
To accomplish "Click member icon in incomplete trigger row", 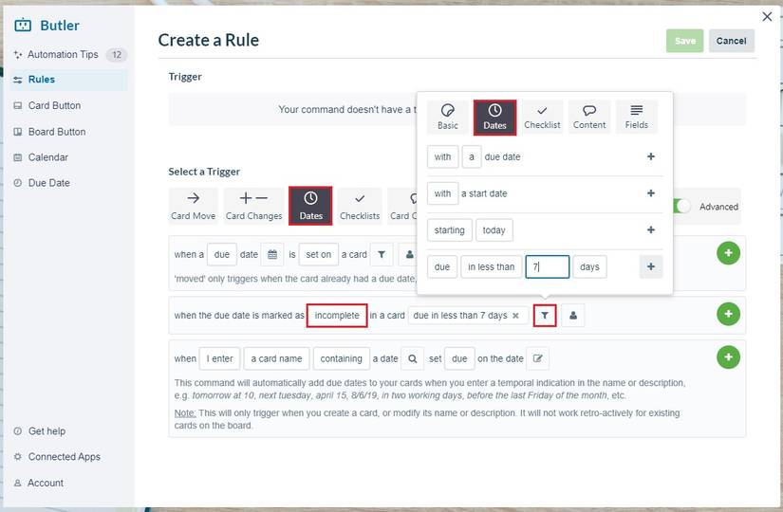I will point(573,316).
